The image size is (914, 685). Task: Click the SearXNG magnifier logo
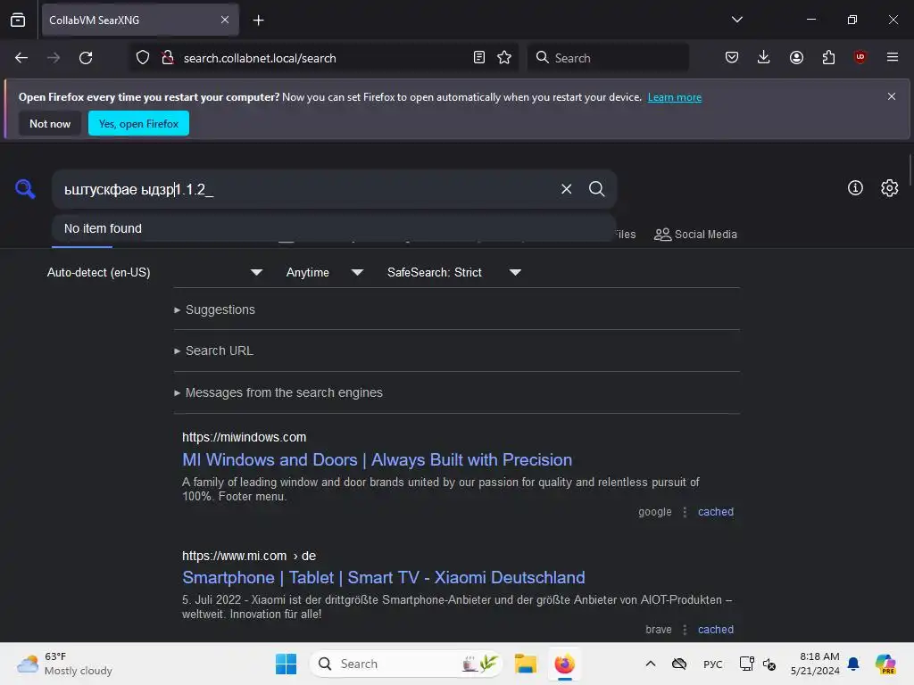(x=25, y=189)
